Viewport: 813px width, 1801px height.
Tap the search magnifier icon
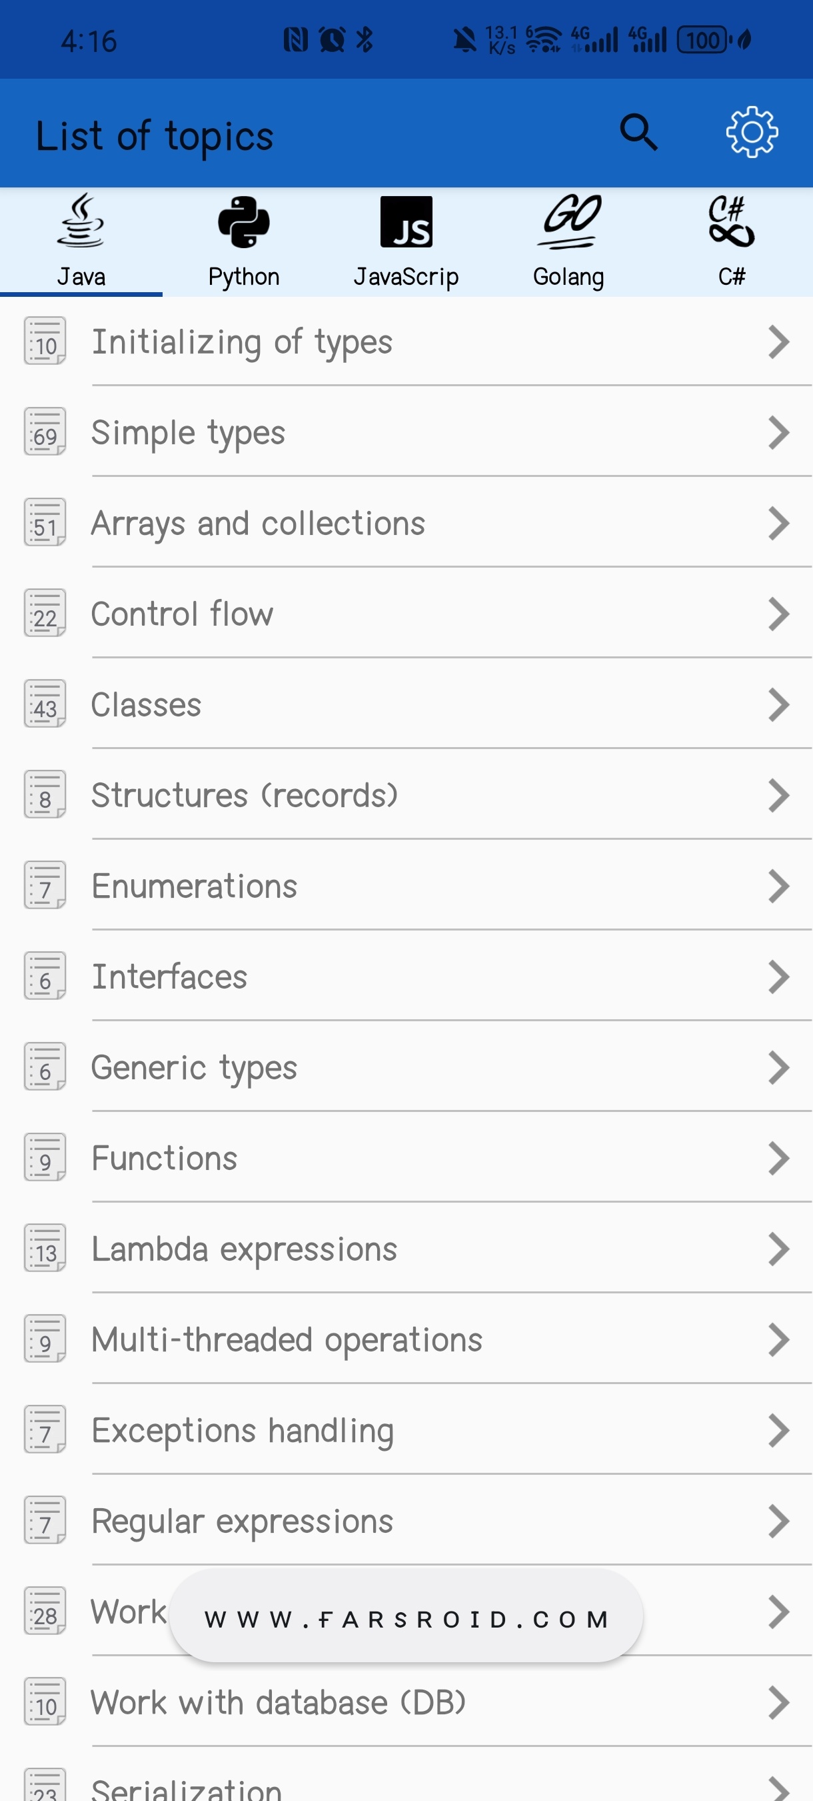coord(638,133)
